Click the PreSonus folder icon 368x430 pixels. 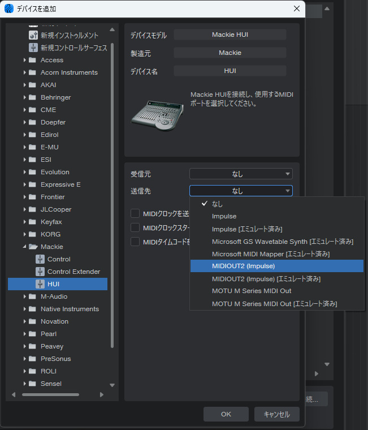click(32, 359)
